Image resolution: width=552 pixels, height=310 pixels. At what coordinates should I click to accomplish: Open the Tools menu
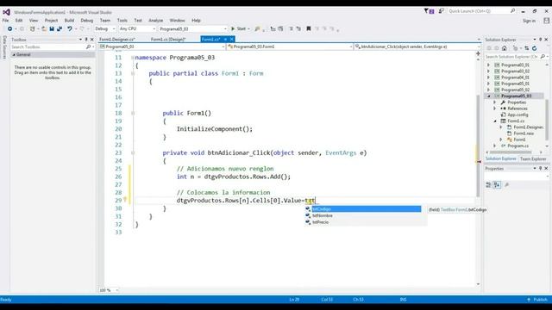[x=122, y=21]
